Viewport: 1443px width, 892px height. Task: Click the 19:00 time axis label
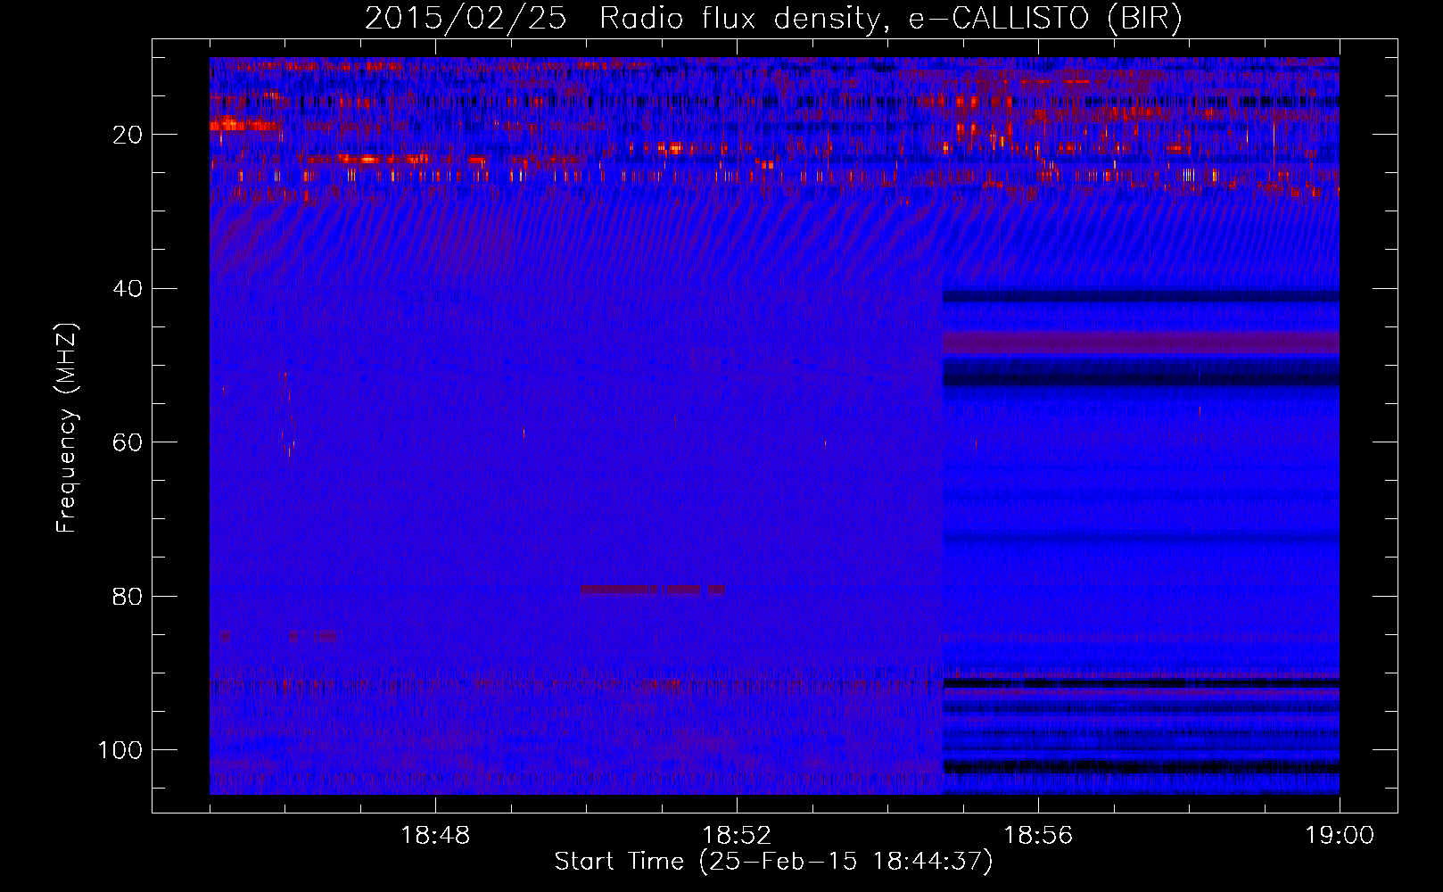pyautogui.click(x=1340, y=836)
